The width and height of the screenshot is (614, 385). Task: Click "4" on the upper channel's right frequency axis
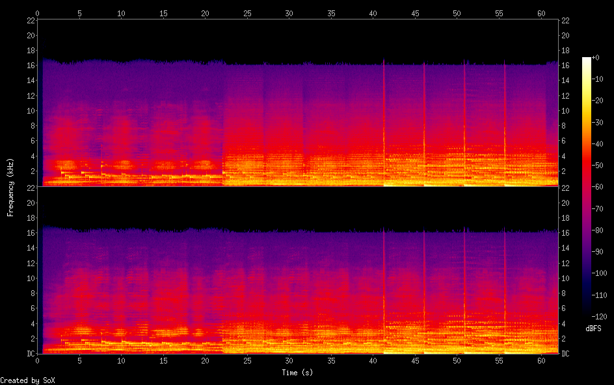[x=563, y=156]
